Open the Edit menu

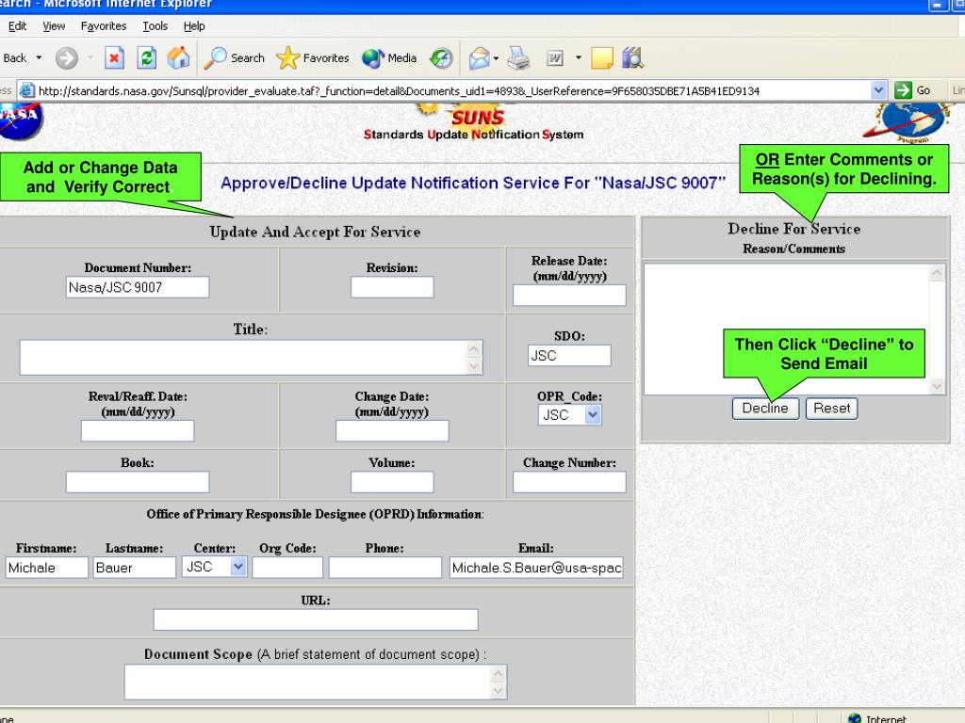coord(17,25)
